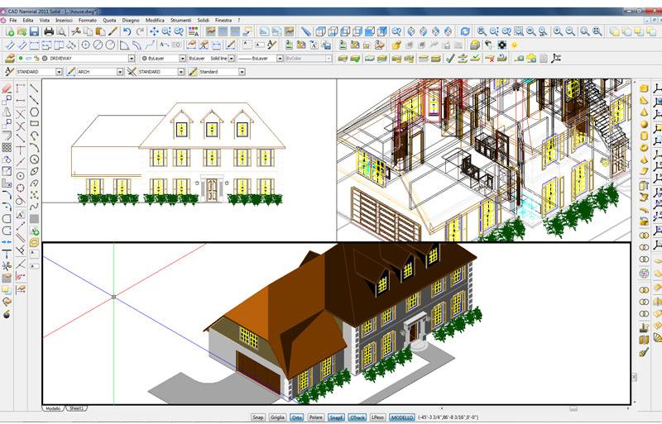The width and height of the screenshot is (662, 424).
Task: Toggle the Griglia grid display
Action: [277, 417]
